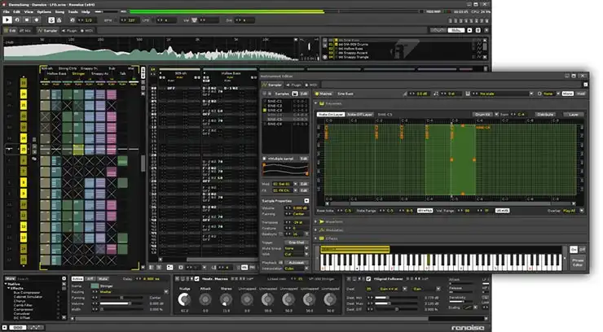The height and width of the screenshot is (332, 603).
Task: Collapse the Keyzones section
Action: (316, 103)
